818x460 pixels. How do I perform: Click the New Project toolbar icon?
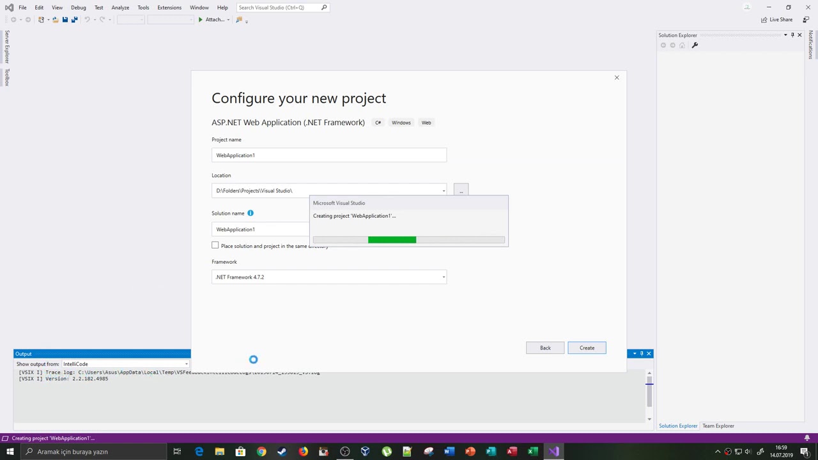coord(41,20)
